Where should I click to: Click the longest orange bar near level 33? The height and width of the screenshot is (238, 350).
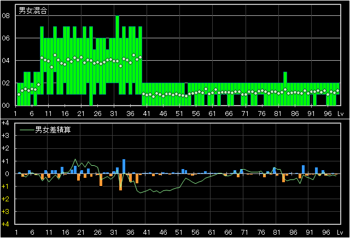click(120, 182)
